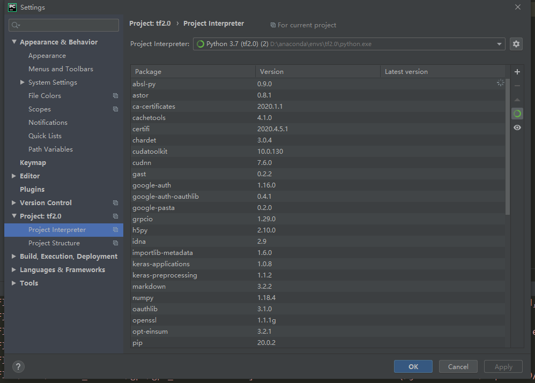The image size is (535, 383).
Task: Click the project-level icon beside Project: tf2.0
Action: 116,216
